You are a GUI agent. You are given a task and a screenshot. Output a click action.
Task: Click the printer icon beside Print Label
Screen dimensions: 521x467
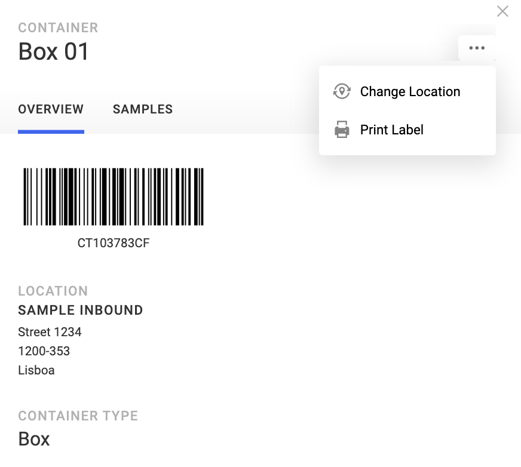342,130
